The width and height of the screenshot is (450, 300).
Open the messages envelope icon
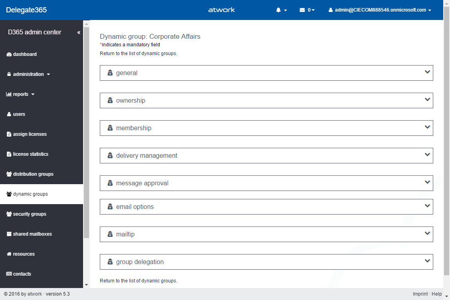point(302,10)
